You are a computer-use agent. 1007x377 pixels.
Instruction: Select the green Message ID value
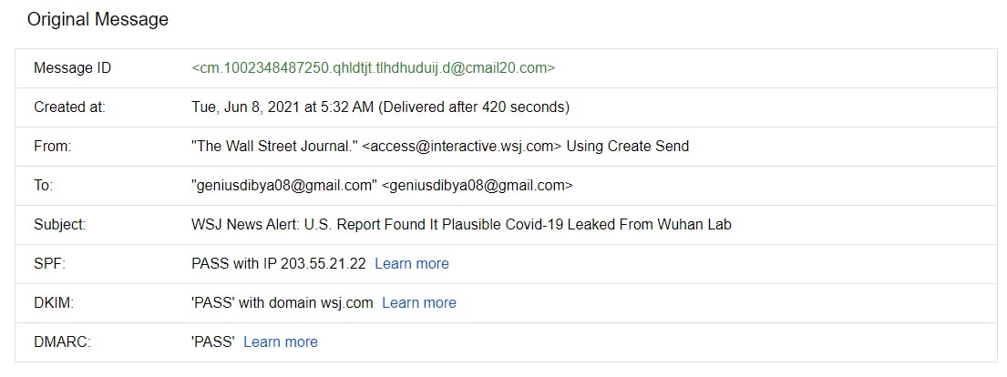(373, 68)
